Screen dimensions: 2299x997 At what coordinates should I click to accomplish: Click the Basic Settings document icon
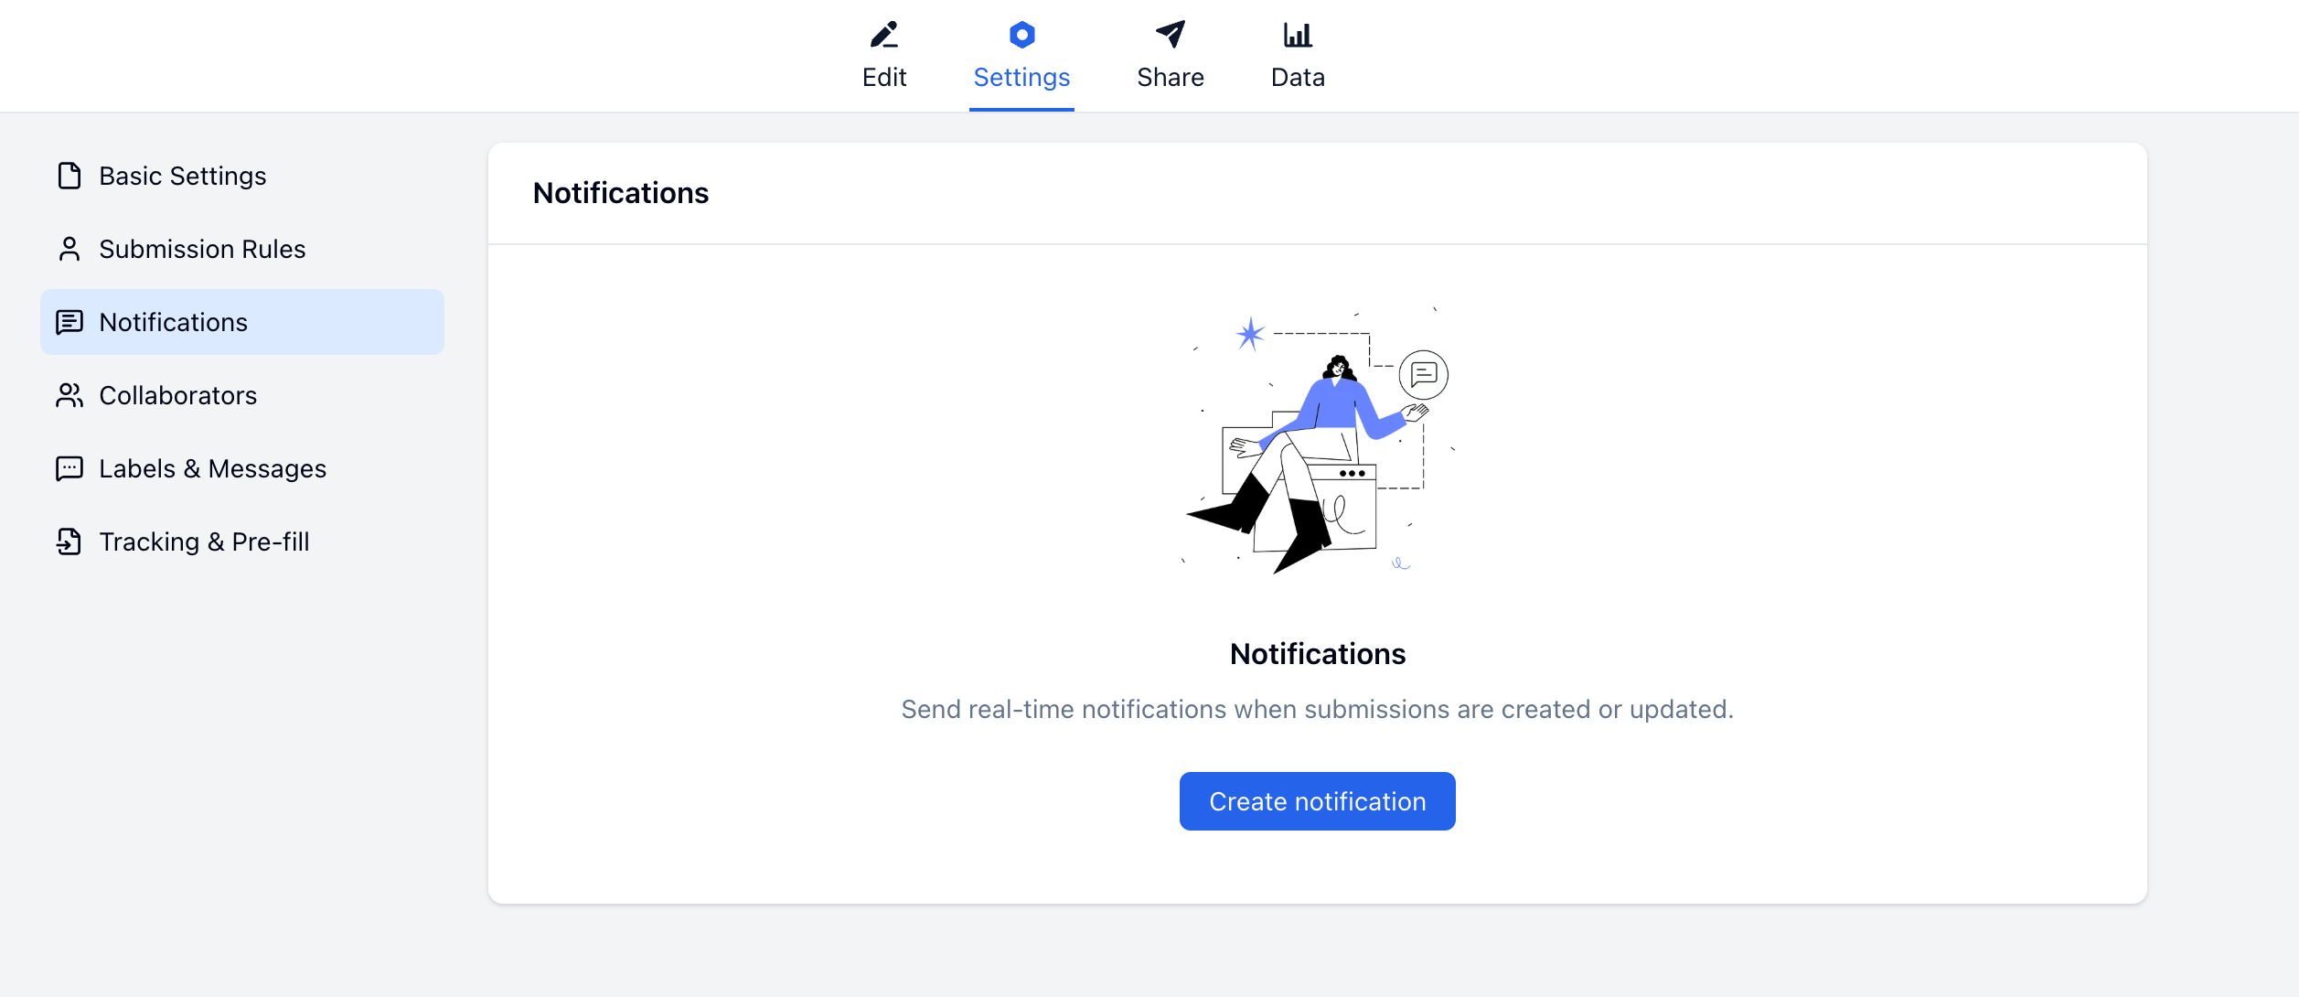pos(69,176)
